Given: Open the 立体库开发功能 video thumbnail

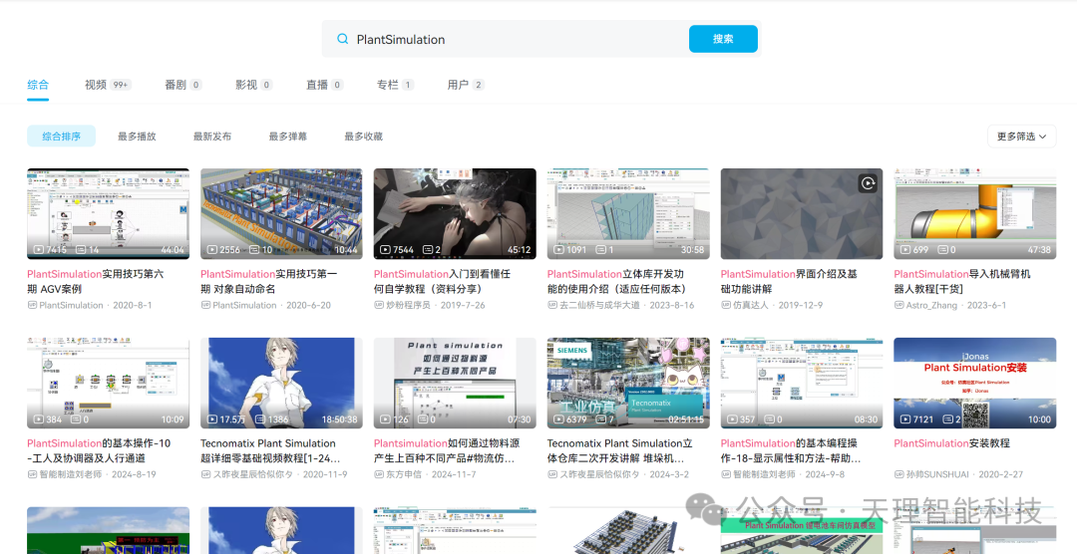Looking at the screenshot, I should (628, 213).
